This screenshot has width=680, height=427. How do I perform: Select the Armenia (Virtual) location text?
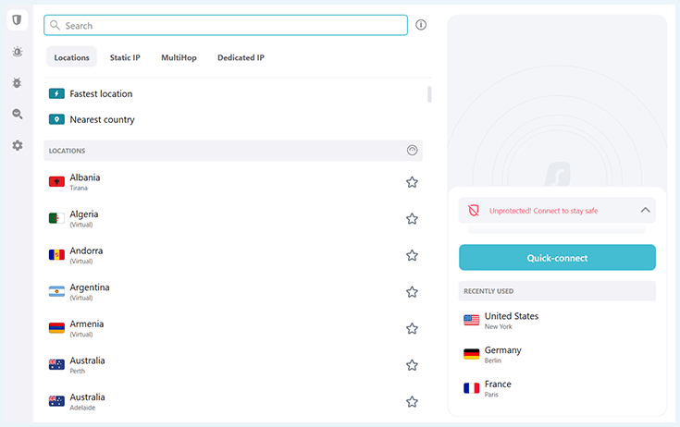pyautogui.click(x=87, y=328)
